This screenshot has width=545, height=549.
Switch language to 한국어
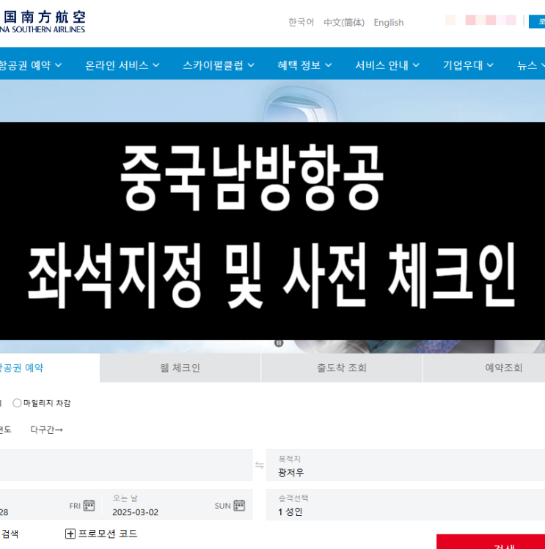pos(301,23)
